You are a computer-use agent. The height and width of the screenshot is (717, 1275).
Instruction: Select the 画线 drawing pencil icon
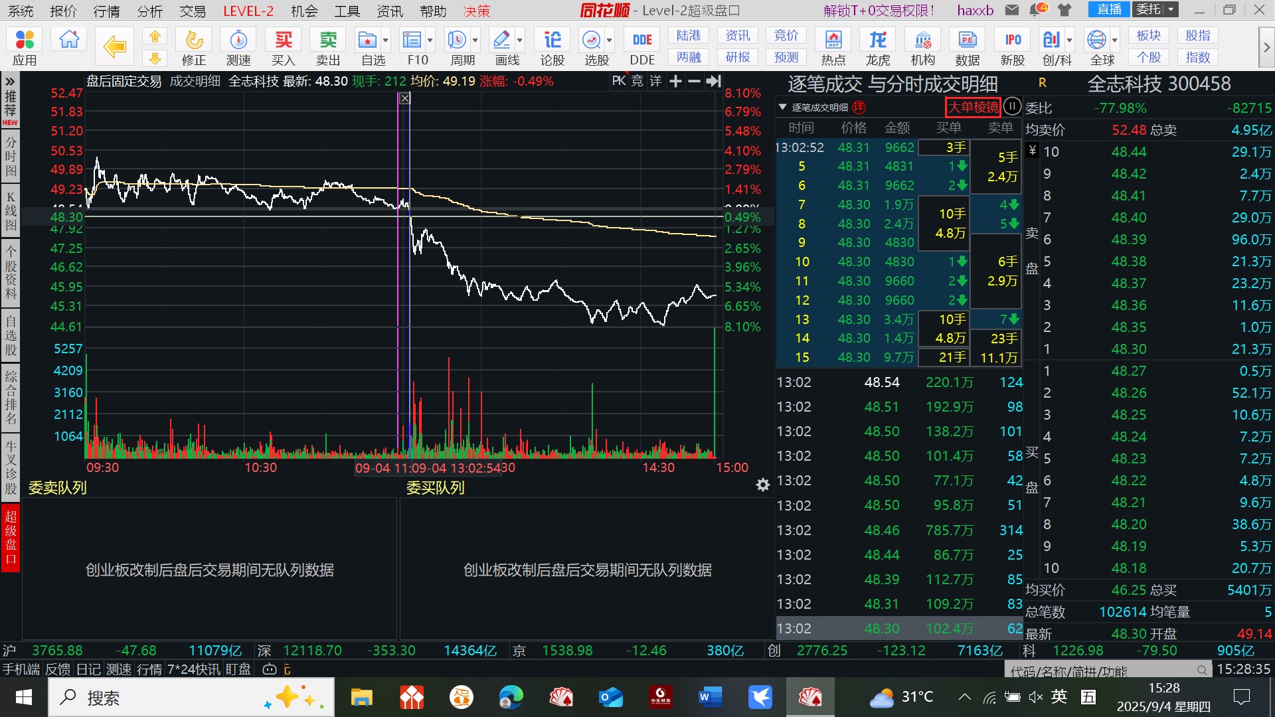[502, 40]
